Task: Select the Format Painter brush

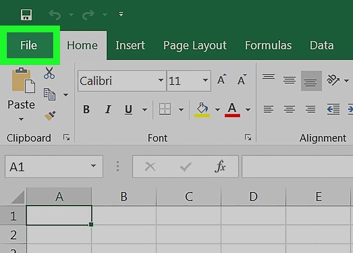Action: pyautogui.click(x=50, y=116)
